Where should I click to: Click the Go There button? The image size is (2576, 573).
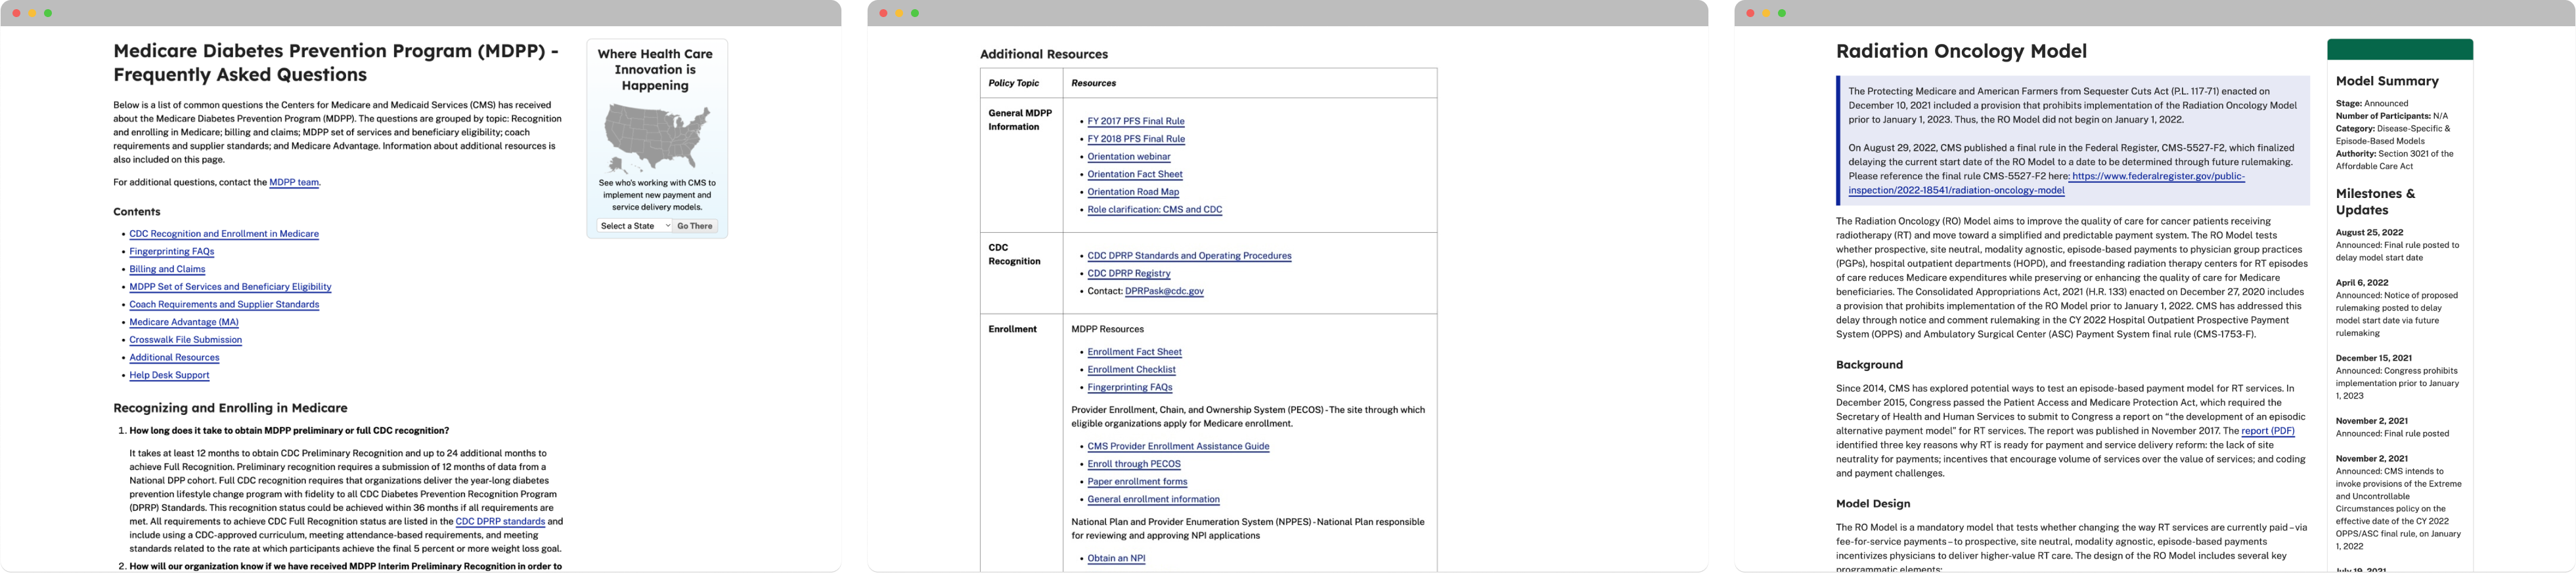(695, 226)
